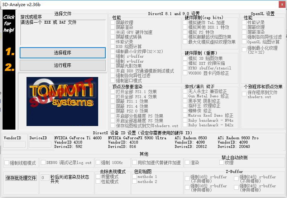Click the seconds delay number field
Screen dimensions: 287x198
tap(45, 178)
